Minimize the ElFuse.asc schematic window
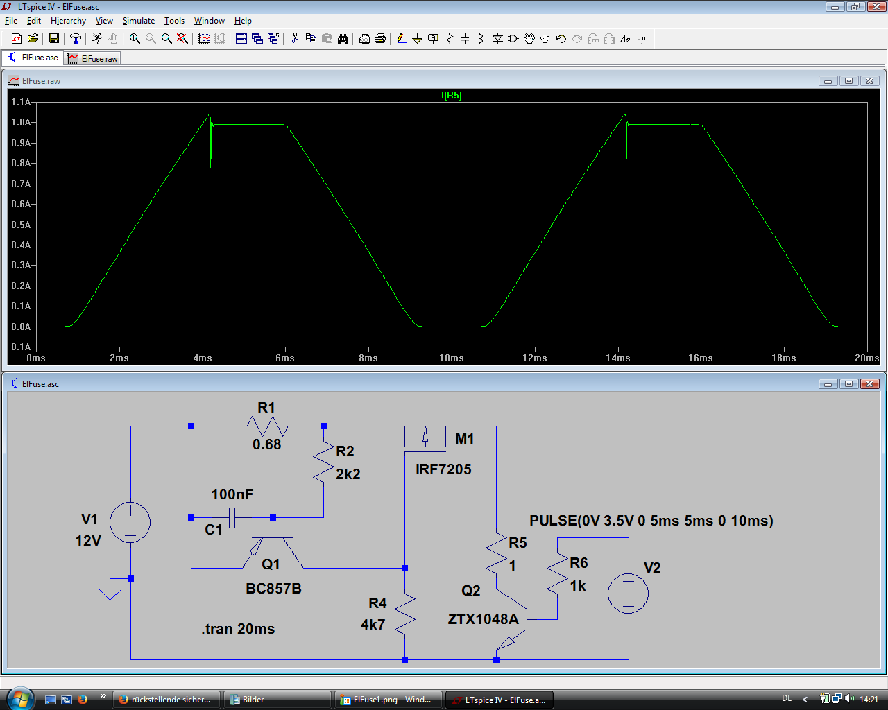Viewport: 888px width, 710px height. (x=828, y=384)
